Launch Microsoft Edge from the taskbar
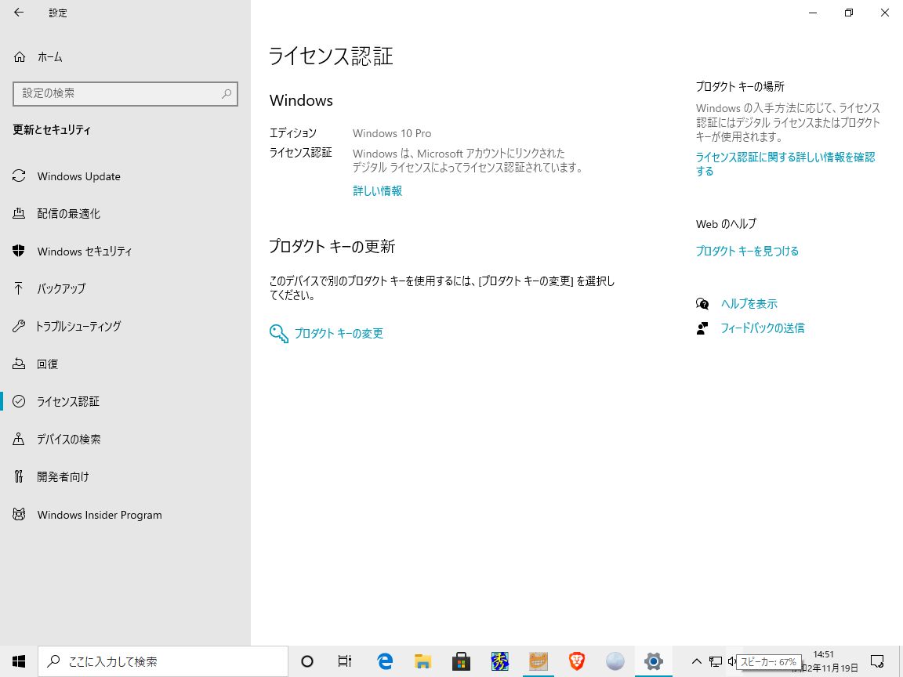Viewport: 903px width, 677px height. 384,661
